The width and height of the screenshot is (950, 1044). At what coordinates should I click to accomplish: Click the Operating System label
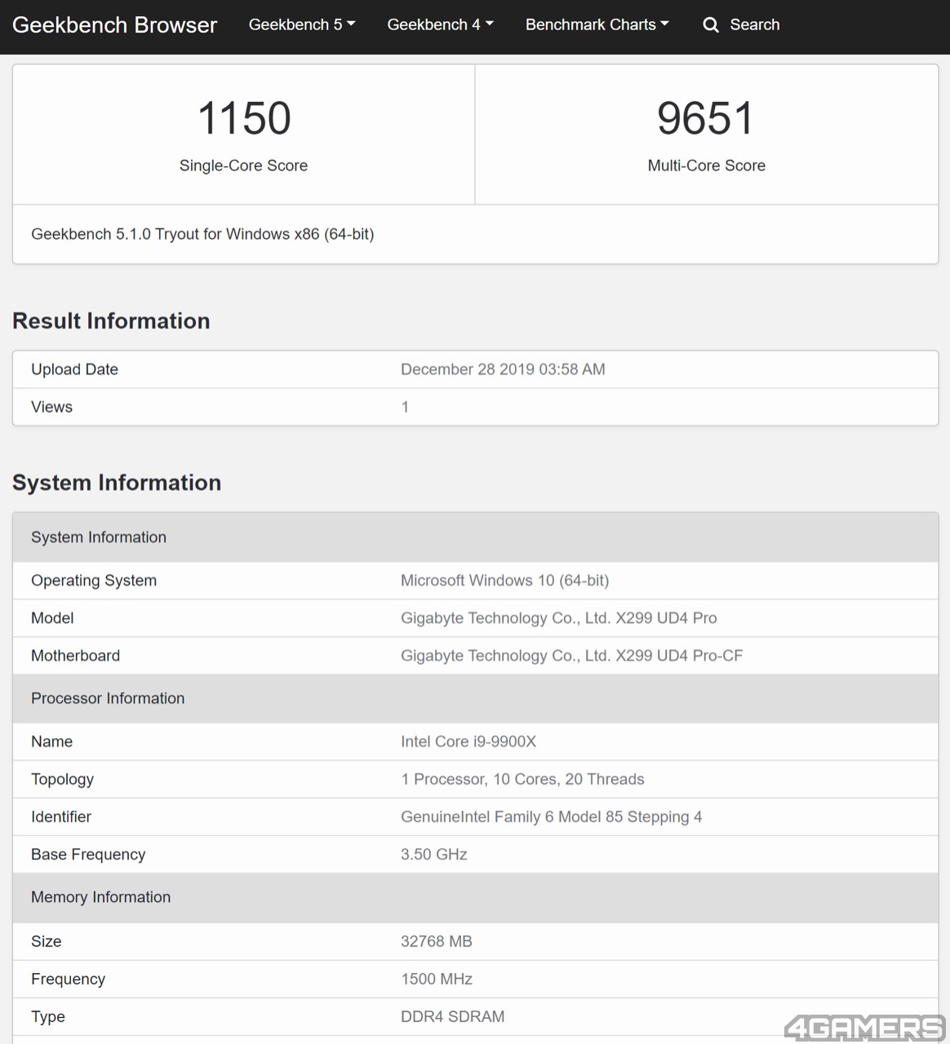pyautogui.click(x=94, y=581)
